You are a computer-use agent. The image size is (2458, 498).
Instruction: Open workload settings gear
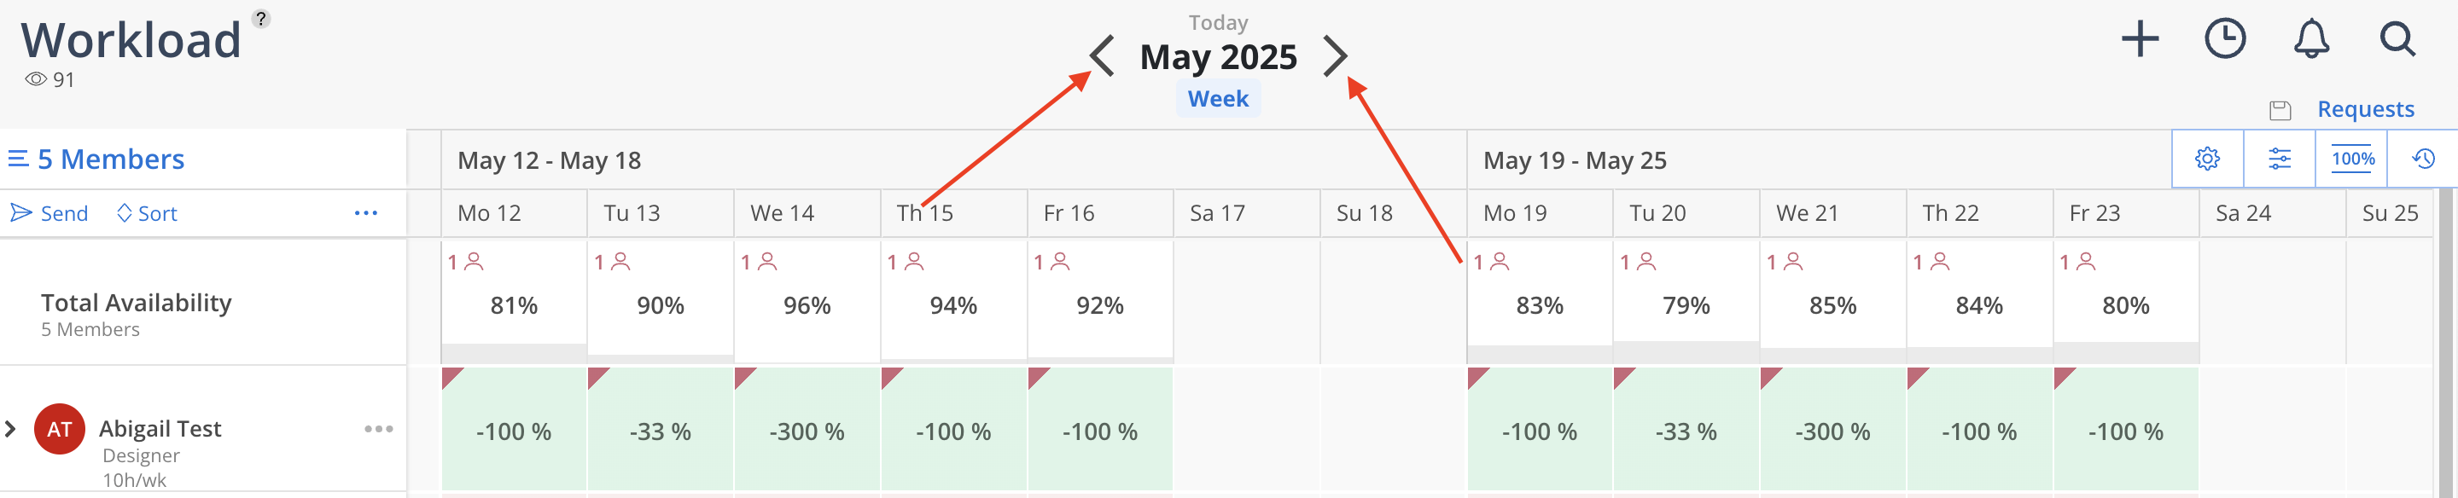(x=2207, y=159)
